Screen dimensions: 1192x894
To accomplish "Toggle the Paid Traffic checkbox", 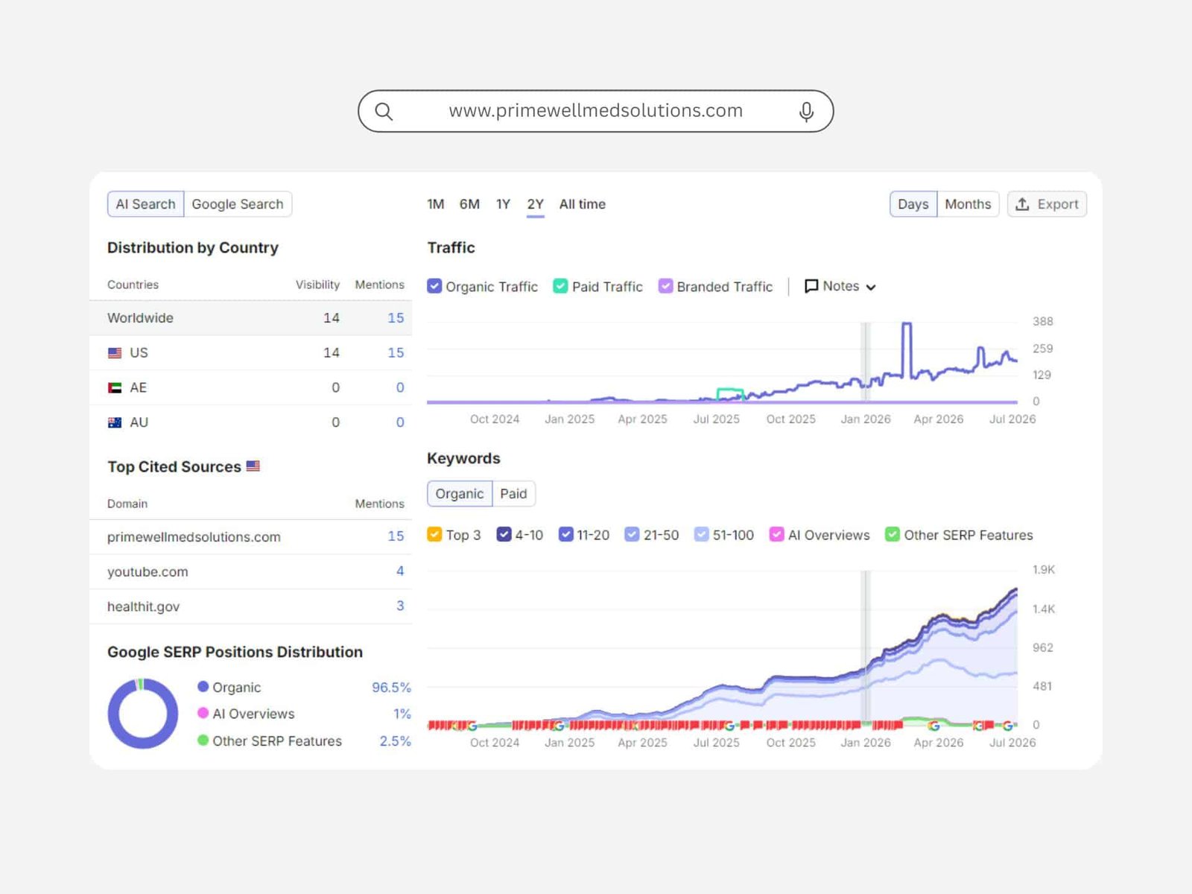I will (560, 286).
